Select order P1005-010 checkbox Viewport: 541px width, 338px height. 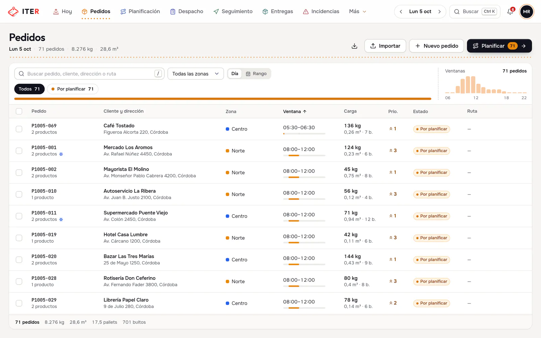pos(19,194)
